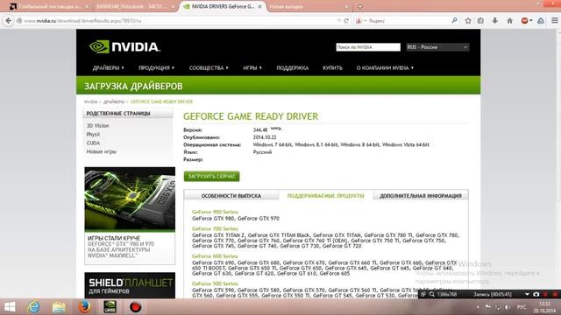Click the Firefox taskbar icon
Image resolution: width=561 pixels, height=315 pixels.
tap(84, 307)
